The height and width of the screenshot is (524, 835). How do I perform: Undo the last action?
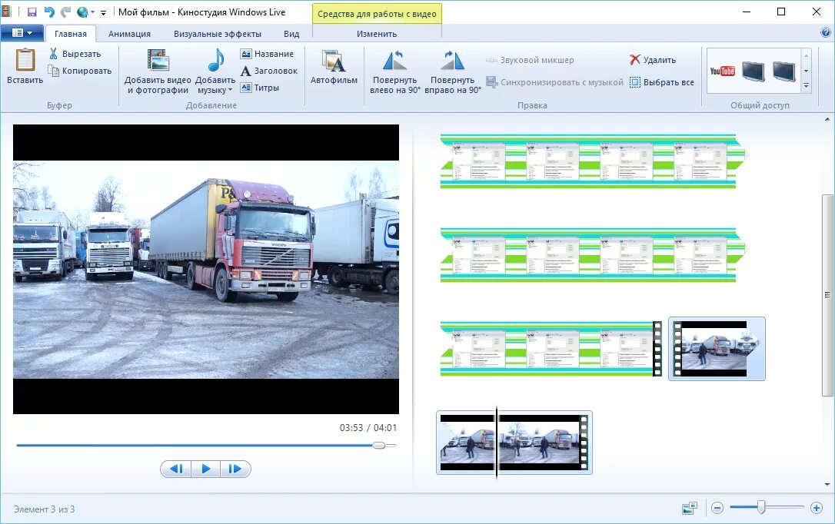click(49, 12)
